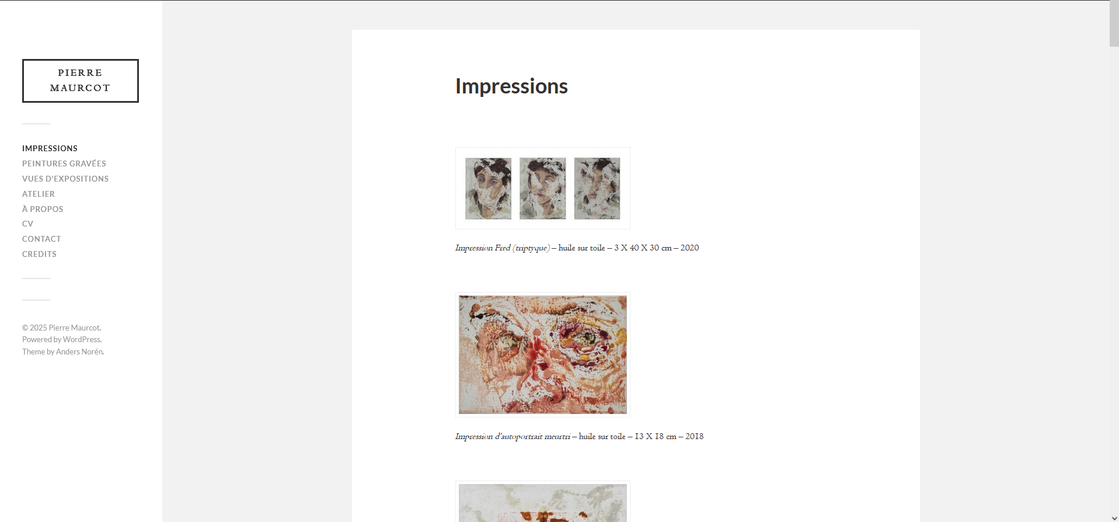The height and width of the screenshot is (522, 1119).
Task: Open the Credits menu link
Action: (x=39, y=254)
